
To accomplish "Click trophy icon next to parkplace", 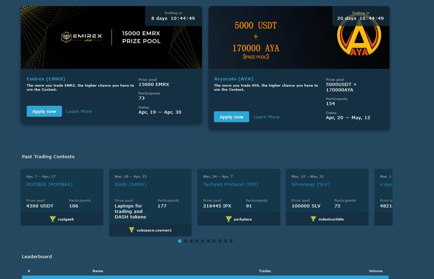I will click(229, 219).
